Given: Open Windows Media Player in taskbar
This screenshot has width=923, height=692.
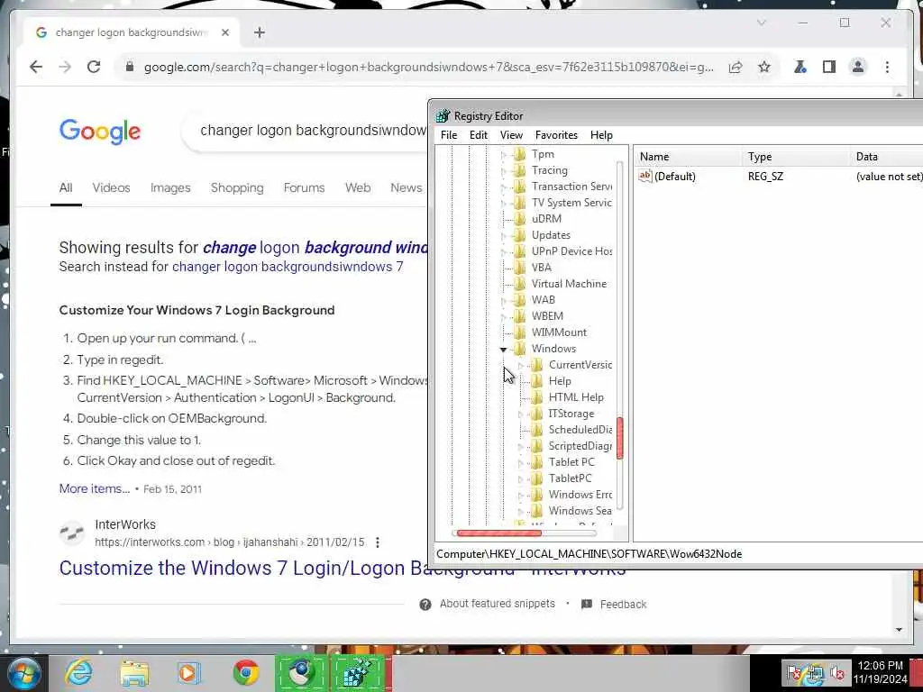Looking at the screenshot, I should point(189,672).
